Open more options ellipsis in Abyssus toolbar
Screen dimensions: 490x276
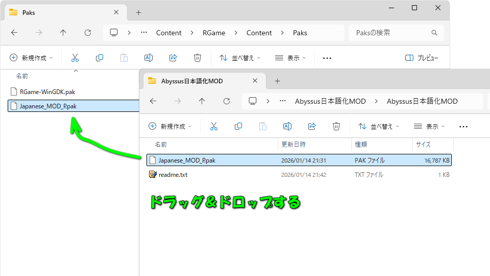tap(463, 126)
